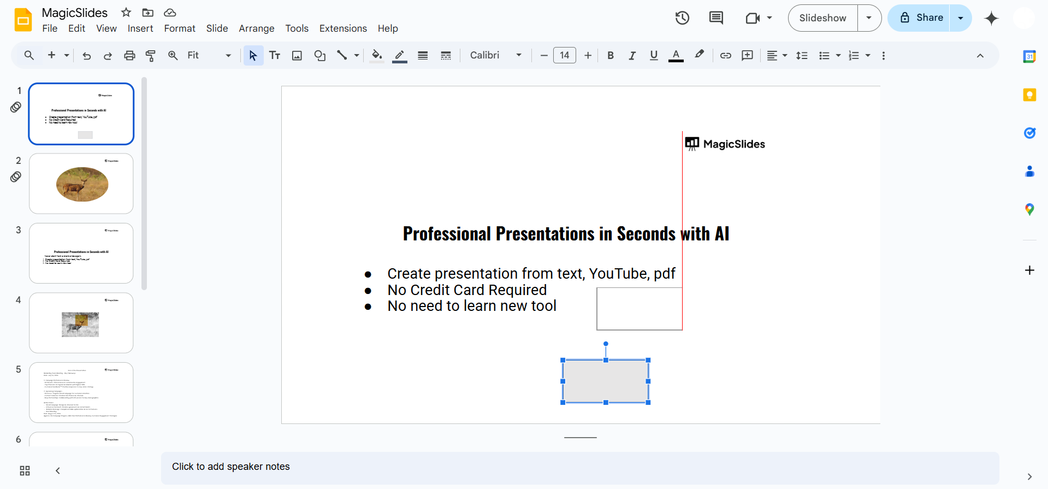Screen dimensions: 1048x489
Task: Click the Insert image icon
Action: coord(297,55)
